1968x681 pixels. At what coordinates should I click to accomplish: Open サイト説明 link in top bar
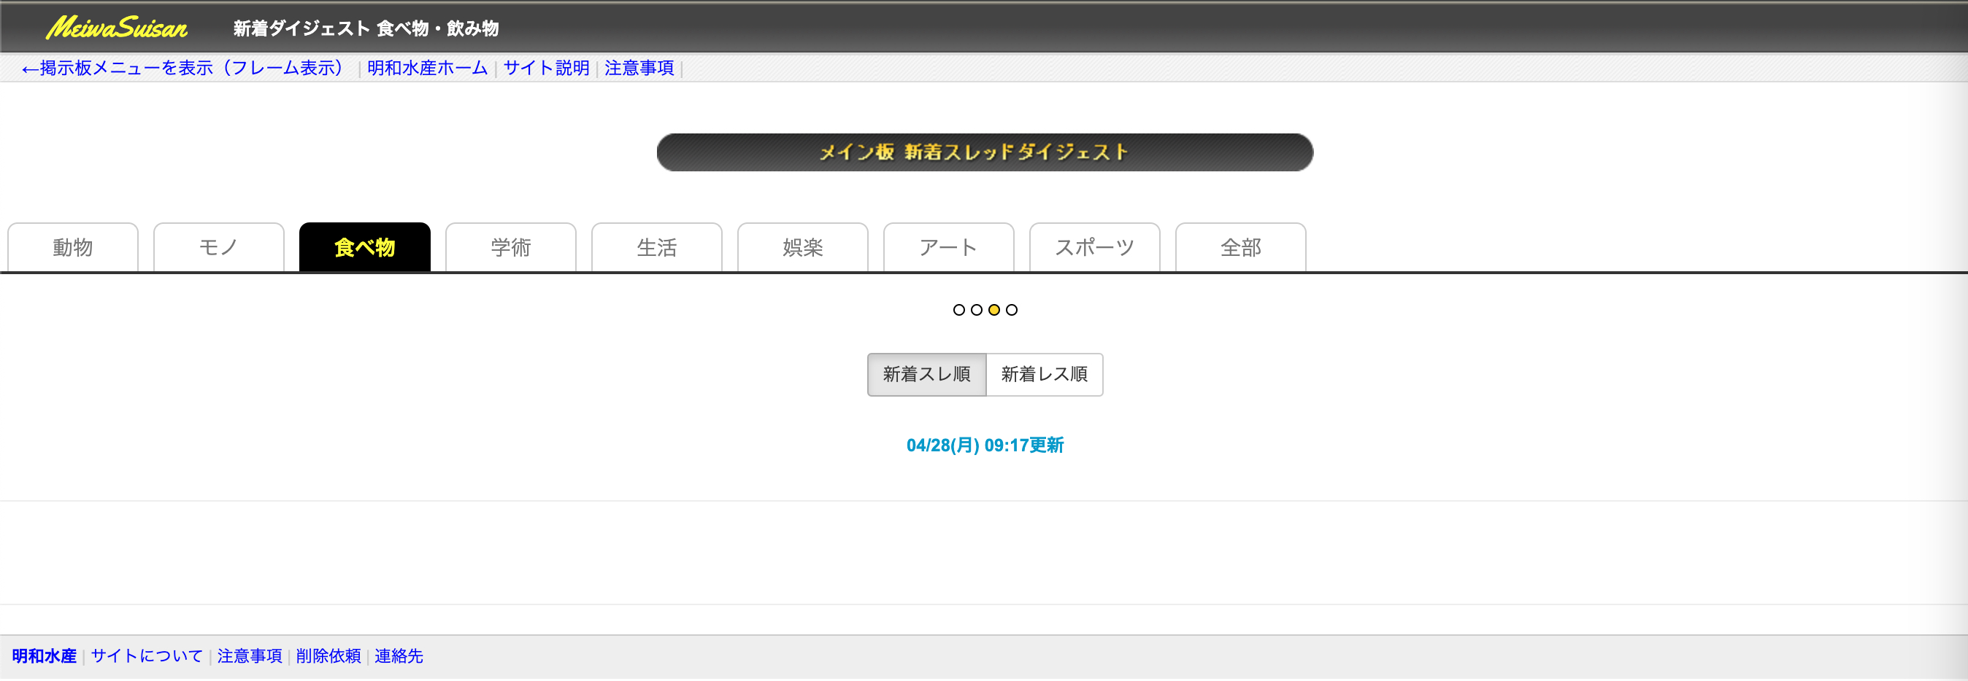pyautogui.click(x=546, y=68)
